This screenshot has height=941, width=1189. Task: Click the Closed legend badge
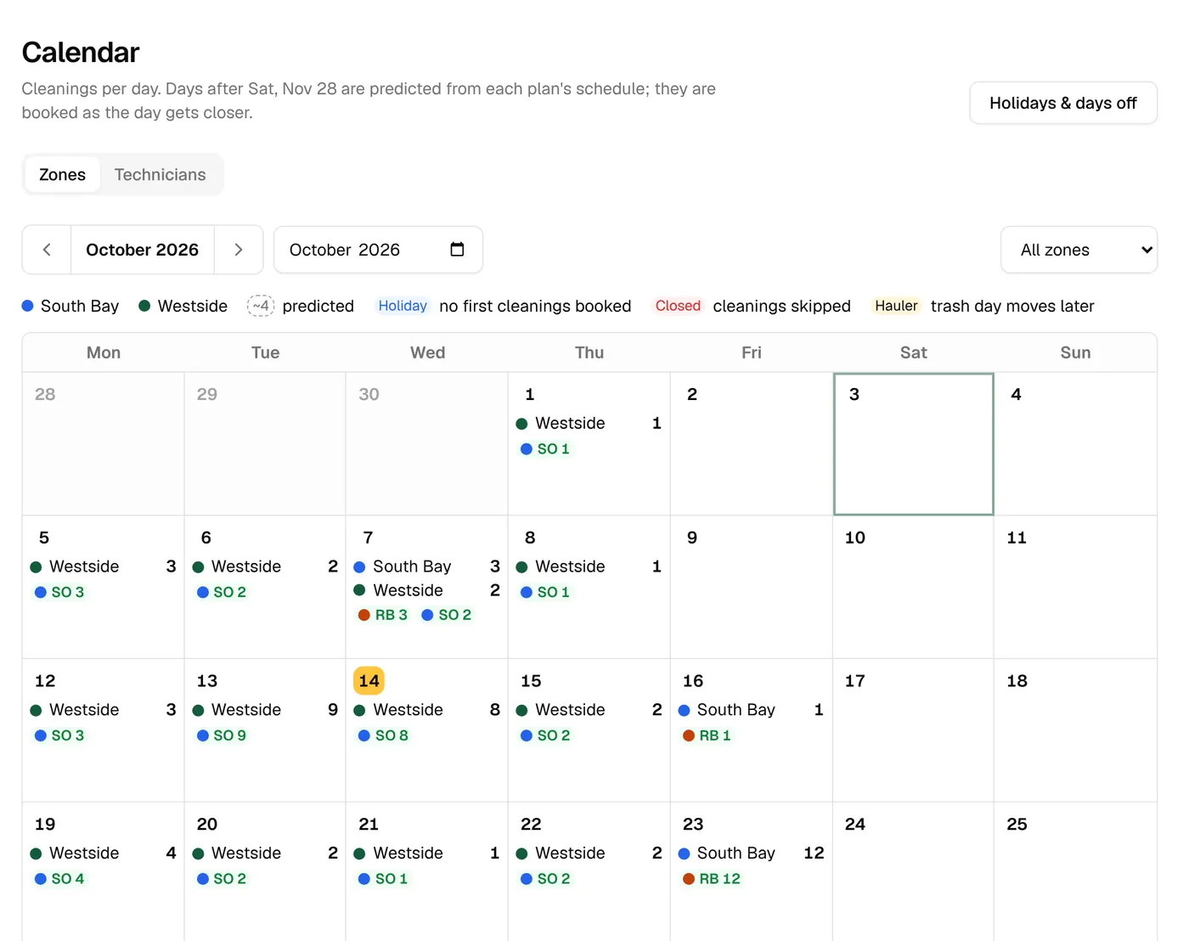pos(678,306)
